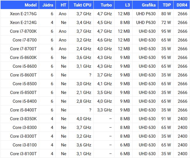The height and width of the screenshot is (158, 190).
Task: Click the 2,8 GHz clock of Core i5-8400
Action: point(84,101)
